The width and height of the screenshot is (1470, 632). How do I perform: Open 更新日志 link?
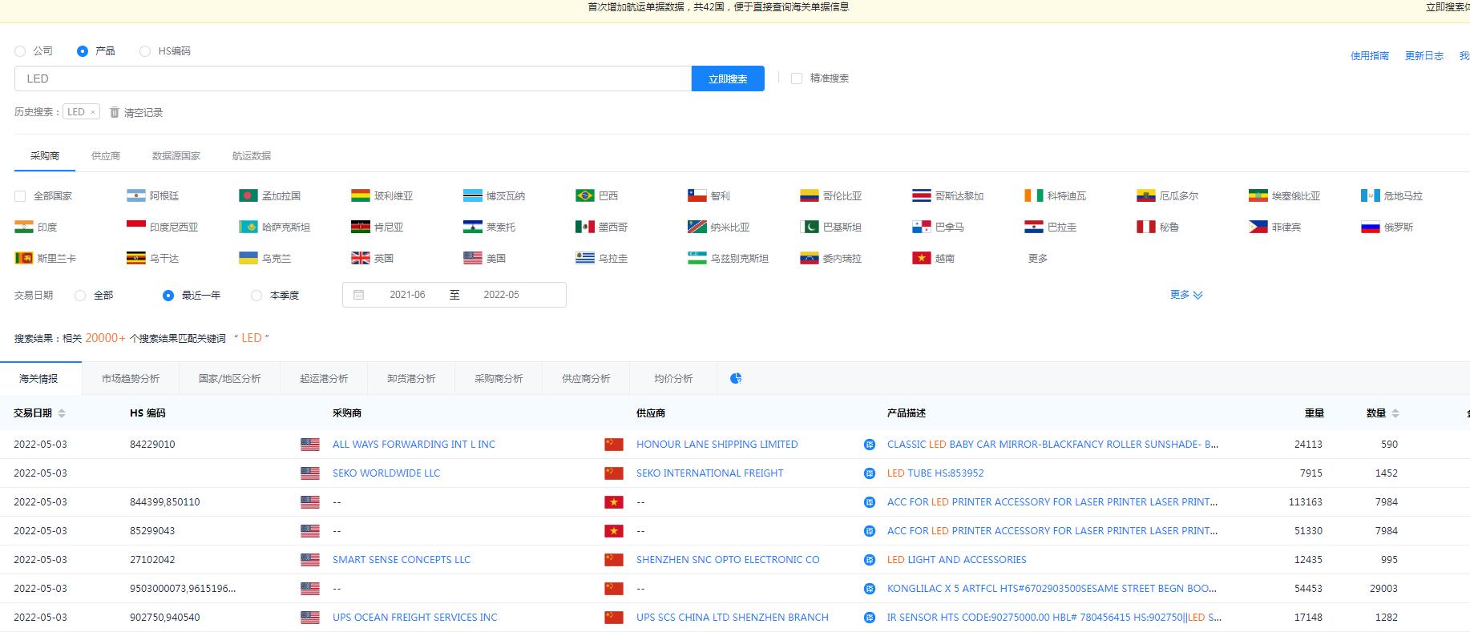coord(1424,55)
